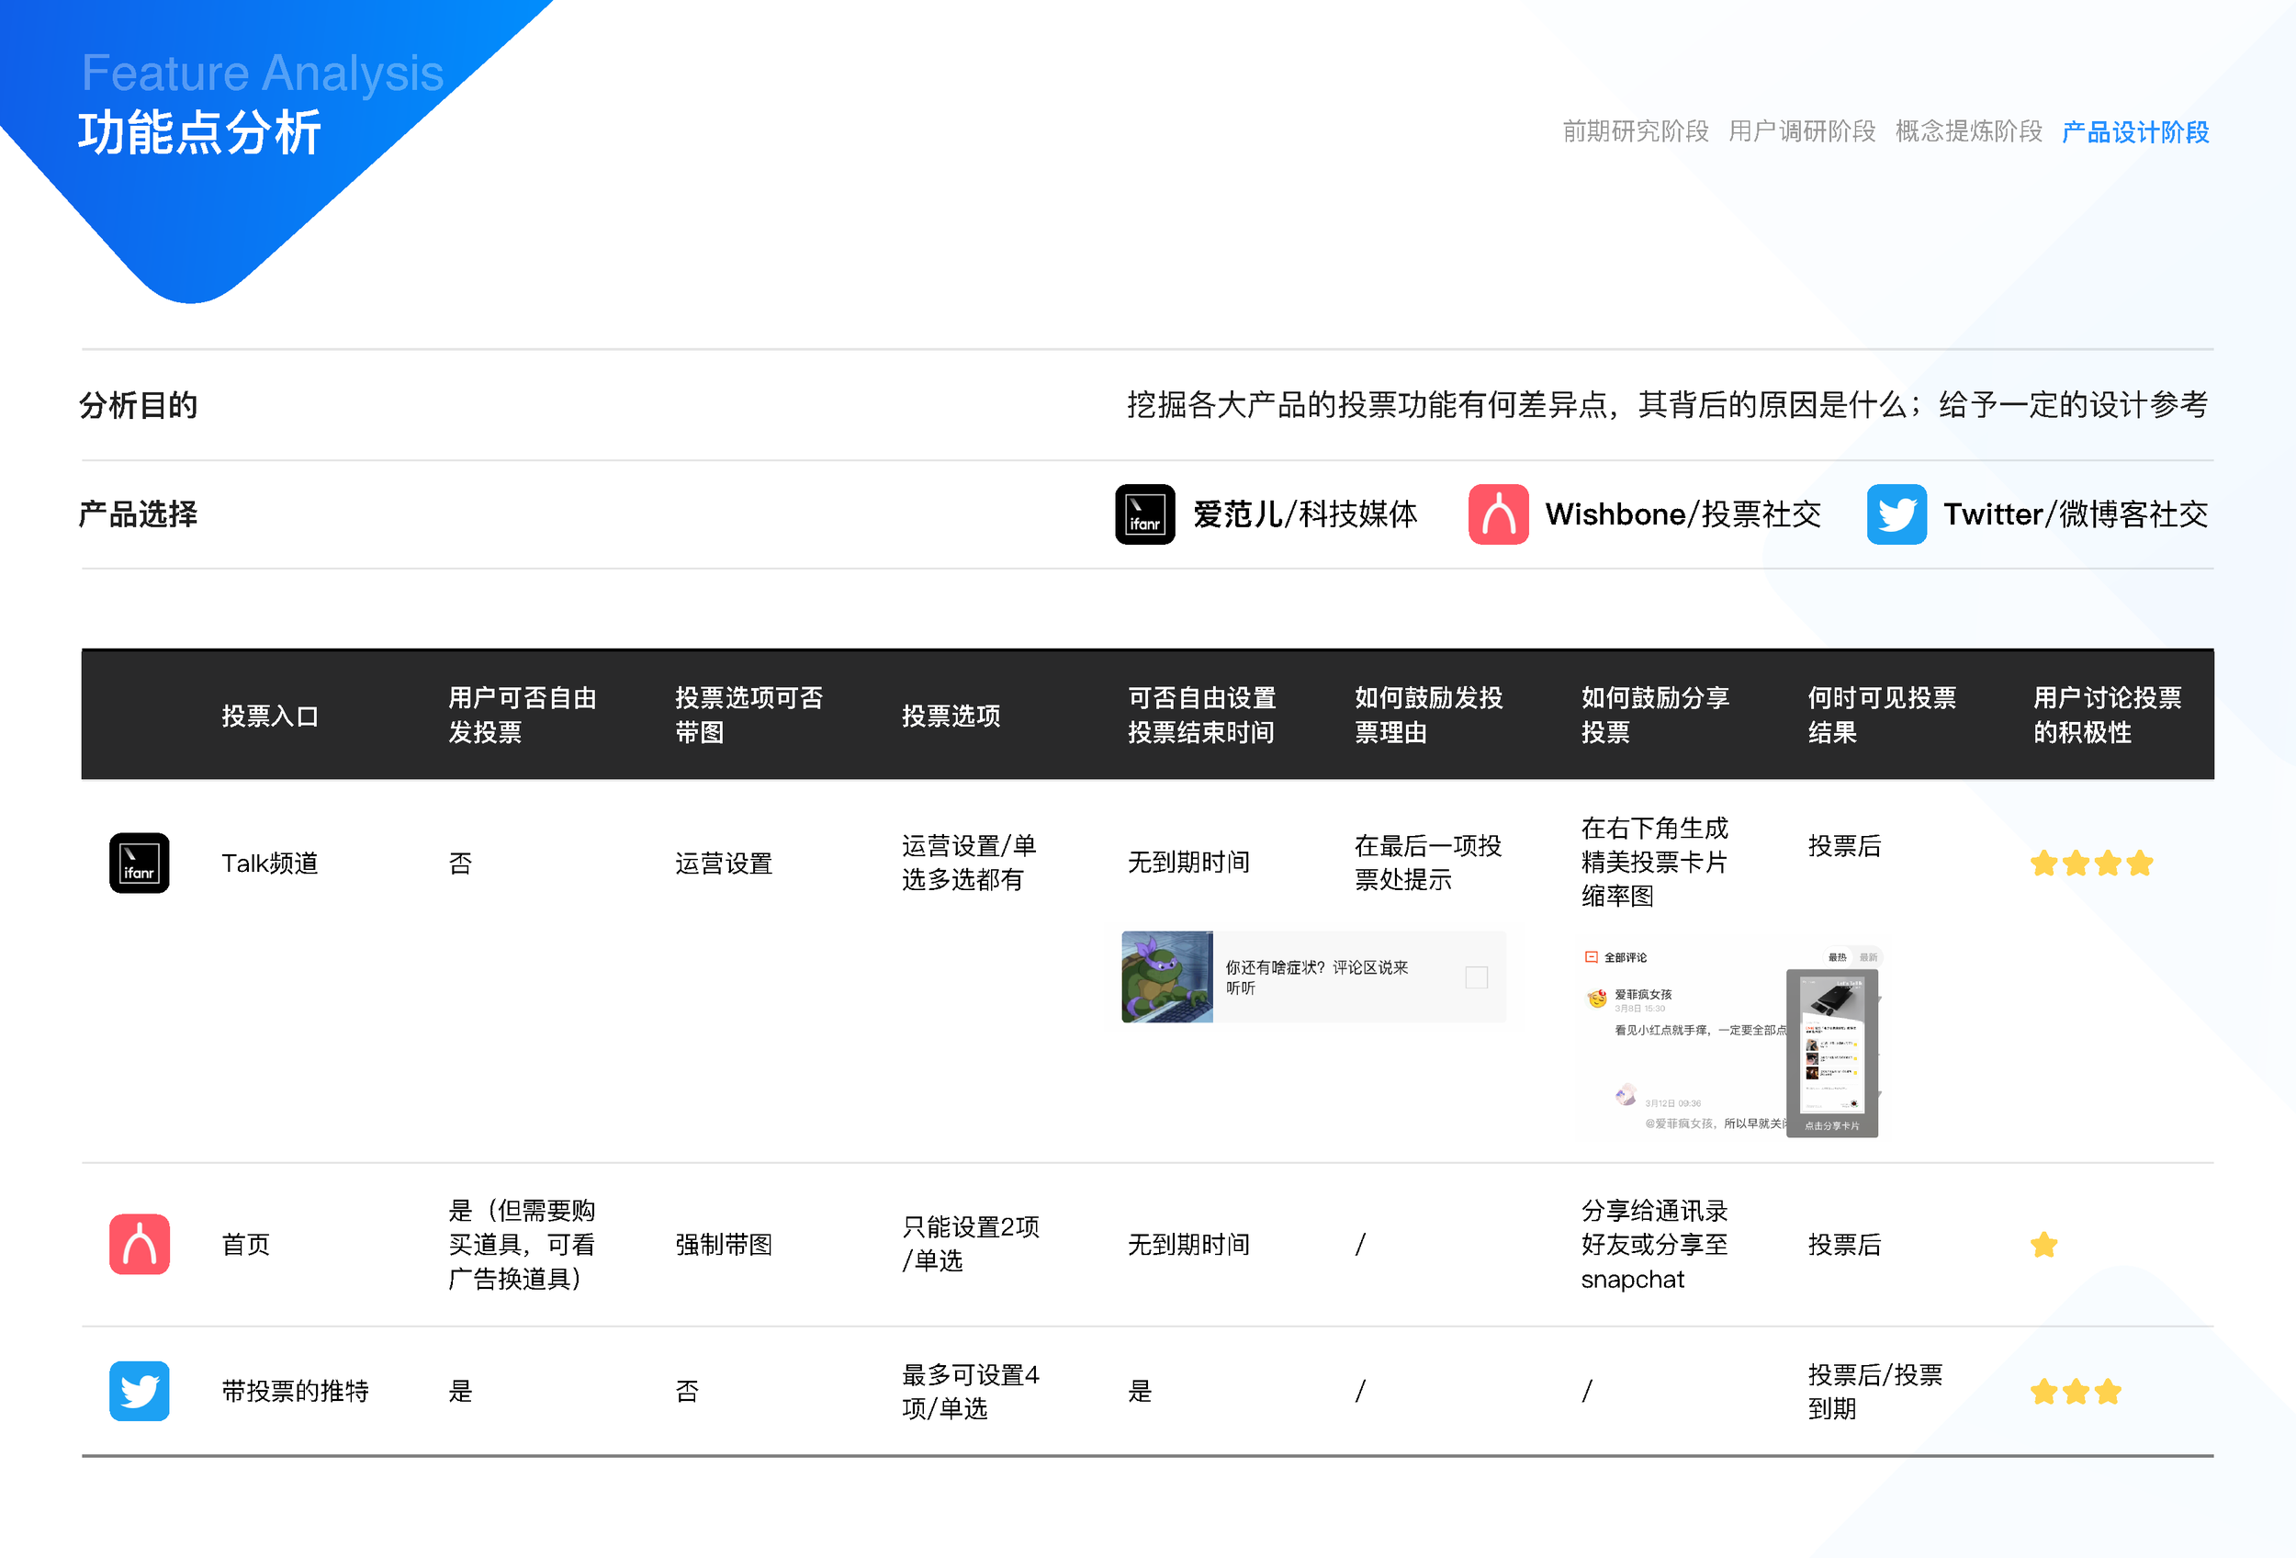The height and width of the screenshot is (1558, 2296).
Task: Click the Twitter logo next to Twitter/微博客社交
Action: 1896,514
